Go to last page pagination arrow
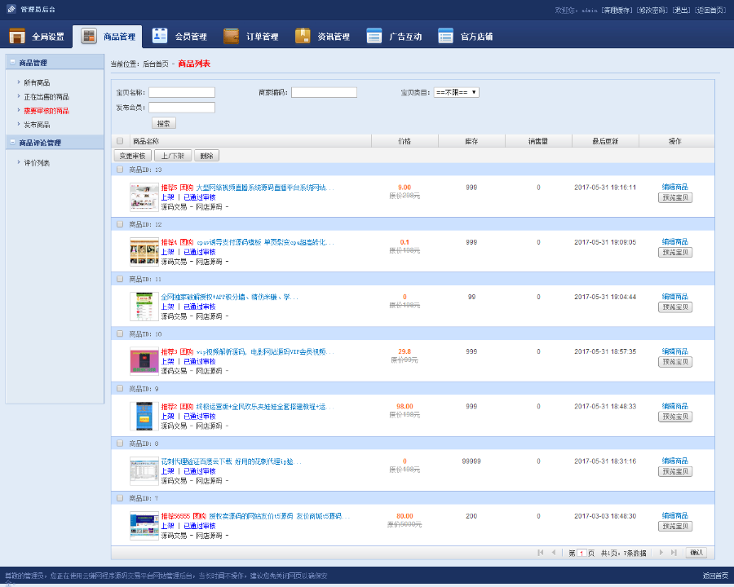The image size is (734, 587). (674, 553)
